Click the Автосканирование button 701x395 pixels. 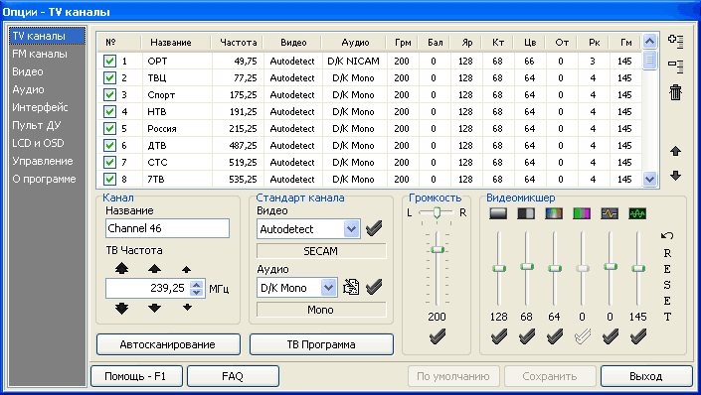click(x=168, y=344)
